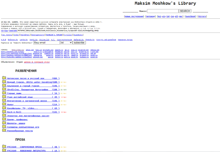The height and width of the screenshot is (152, 220).
Task: Switch encoding to mac
Action: [x=181, y=16]
